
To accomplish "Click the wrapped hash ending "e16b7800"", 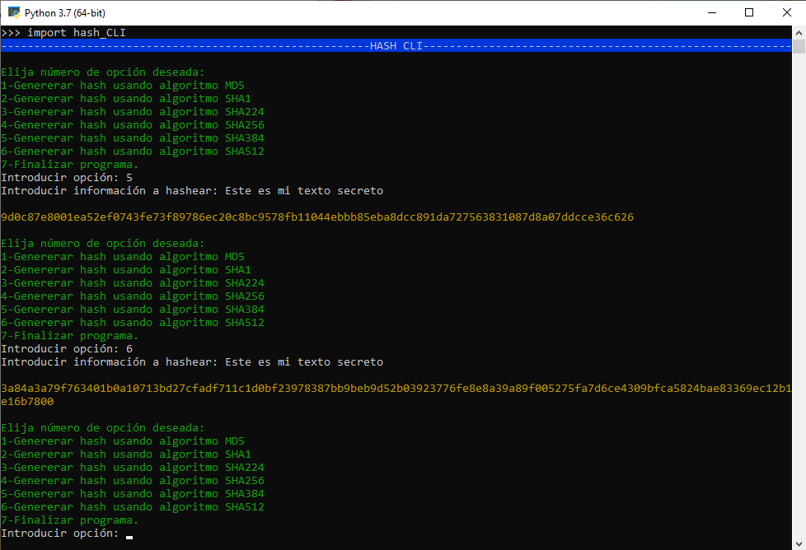I will coord(27,402).
